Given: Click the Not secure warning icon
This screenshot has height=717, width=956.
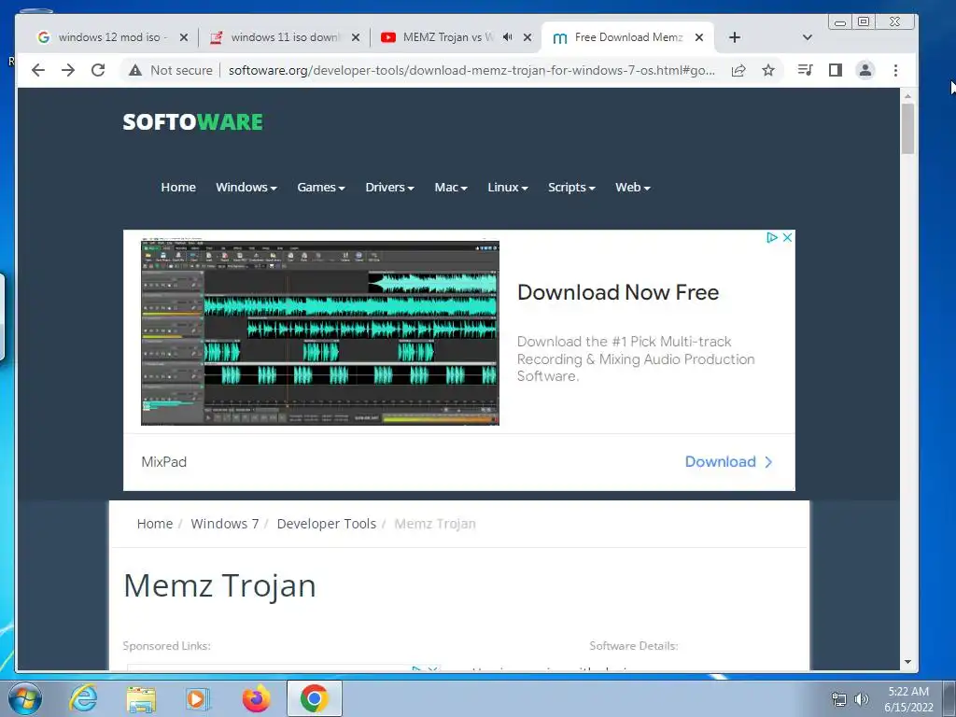Looking at the screenshot, I should 135,70.
